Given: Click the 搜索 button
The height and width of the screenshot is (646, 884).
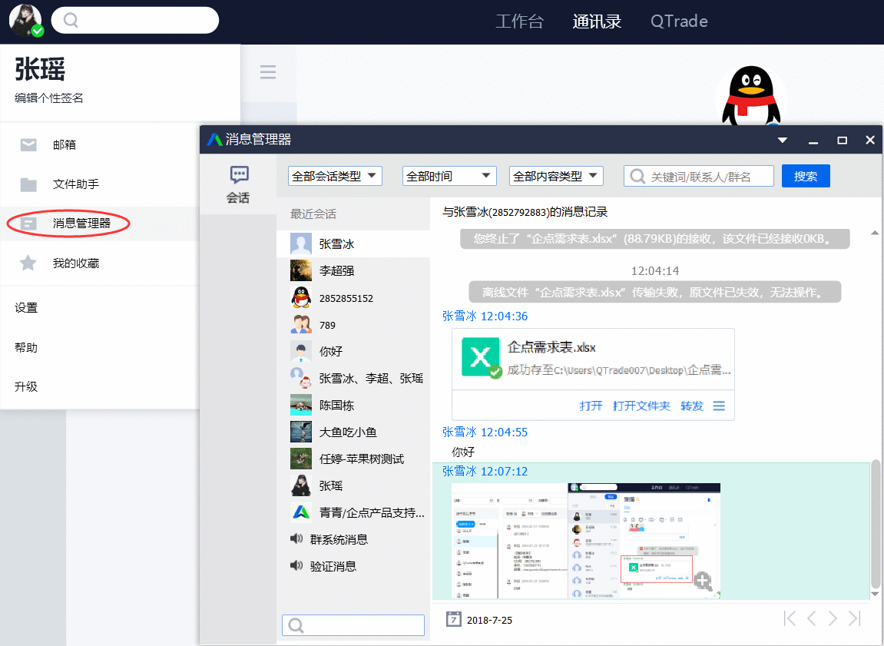Looking at the screenshot, I should pos(806,175).
